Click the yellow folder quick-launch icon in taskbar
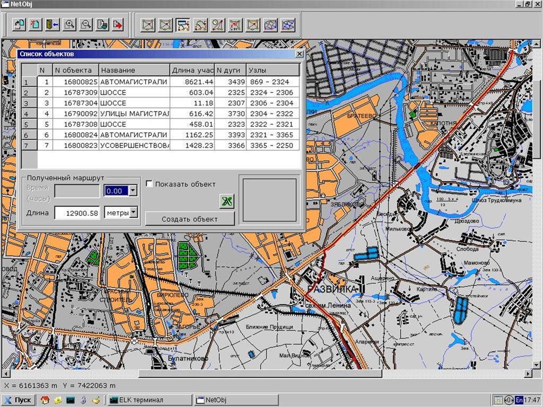The image size is (543, 407). pyautogui.click(x=57, y=400)
